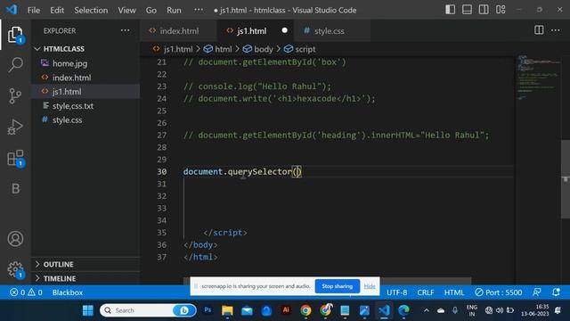Open Run and Debug view
This screenshot has height=321, width=570.
15,127
